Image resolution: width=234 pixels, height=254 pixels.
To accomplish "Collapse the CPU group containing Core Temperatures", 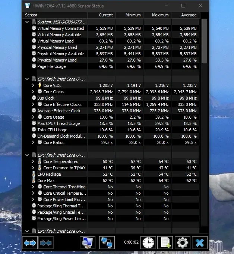I will [27, 155].
